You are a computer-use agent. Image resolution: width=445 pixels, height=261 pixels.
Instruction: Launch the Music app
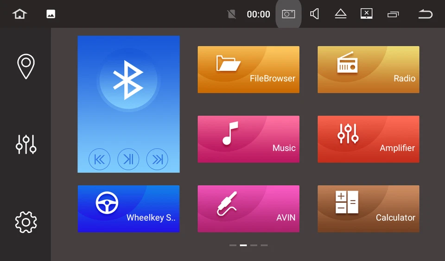[x=248, y=139]
